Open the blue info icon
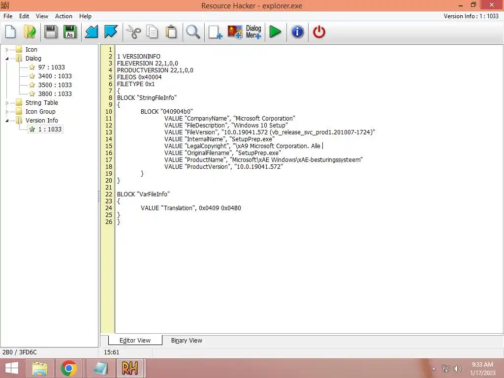 pyautogui.click(x=297, y=32)
